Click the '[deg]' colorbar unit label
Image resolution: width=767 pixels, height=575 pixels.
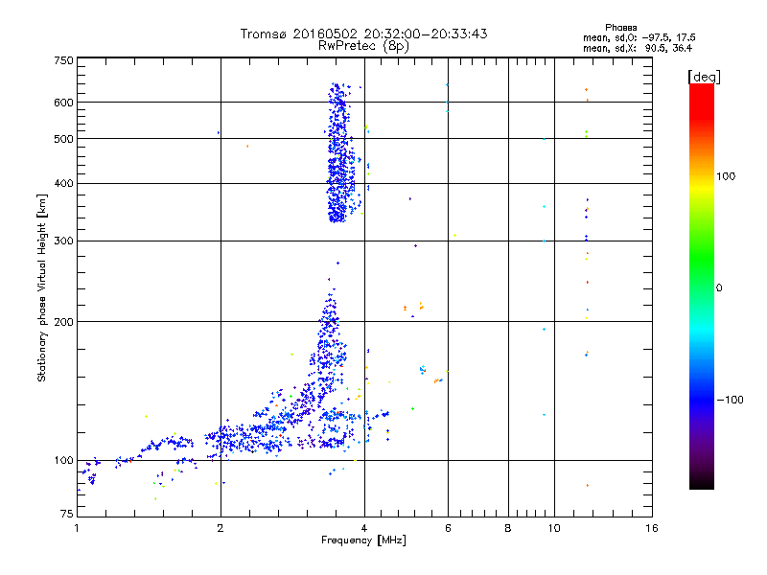coord(704,77)
